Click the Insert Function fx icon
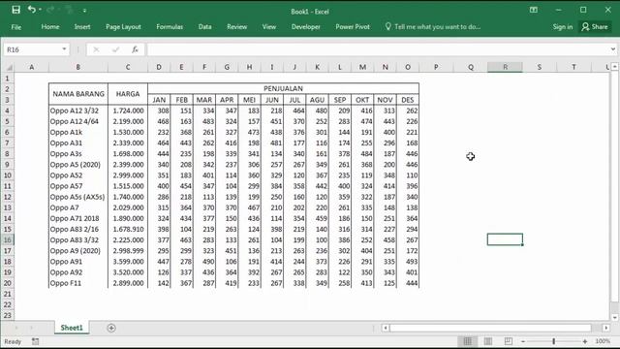620x349 pixels. (135, 49)
